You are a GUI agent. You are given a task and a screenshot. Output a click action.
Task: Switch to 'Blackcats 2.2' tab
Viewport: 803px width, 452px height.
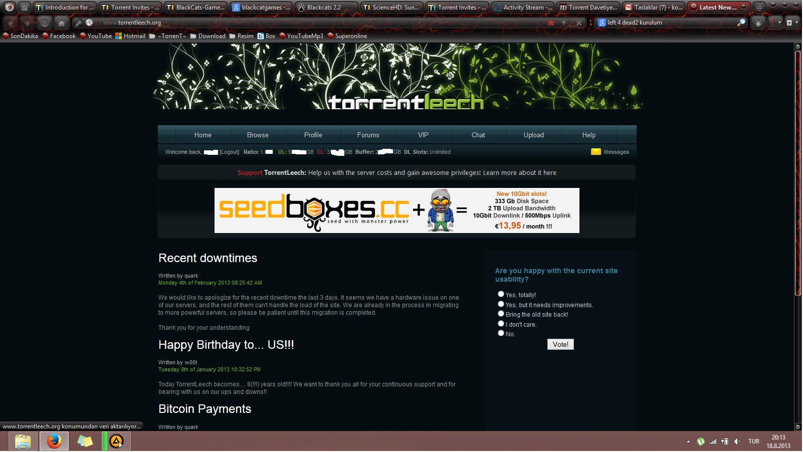point(326,7)
